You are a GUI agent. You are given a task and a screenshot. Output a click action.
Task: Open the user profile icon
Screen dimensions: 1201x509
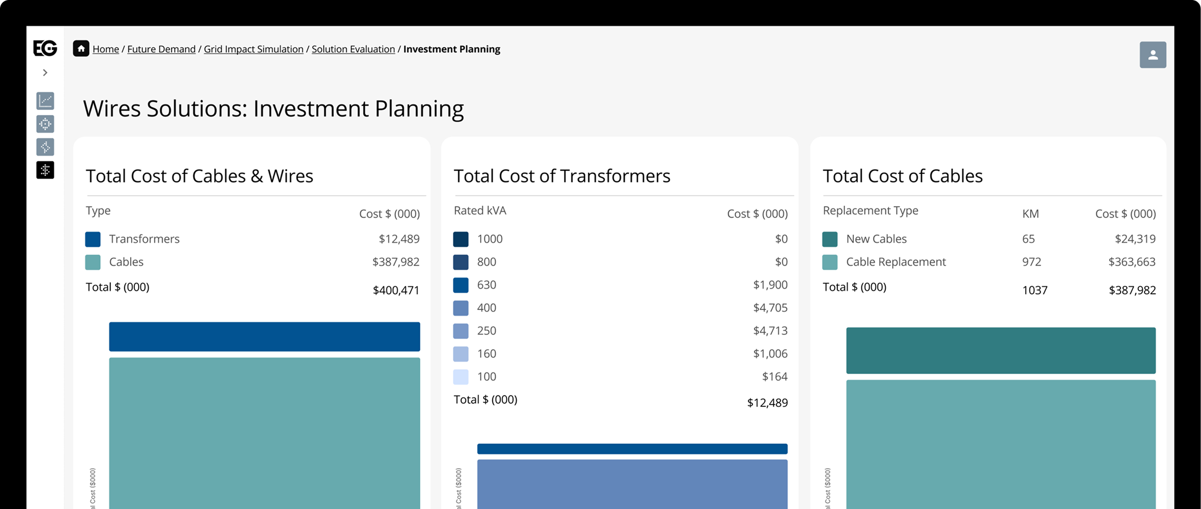[1153, 55]
